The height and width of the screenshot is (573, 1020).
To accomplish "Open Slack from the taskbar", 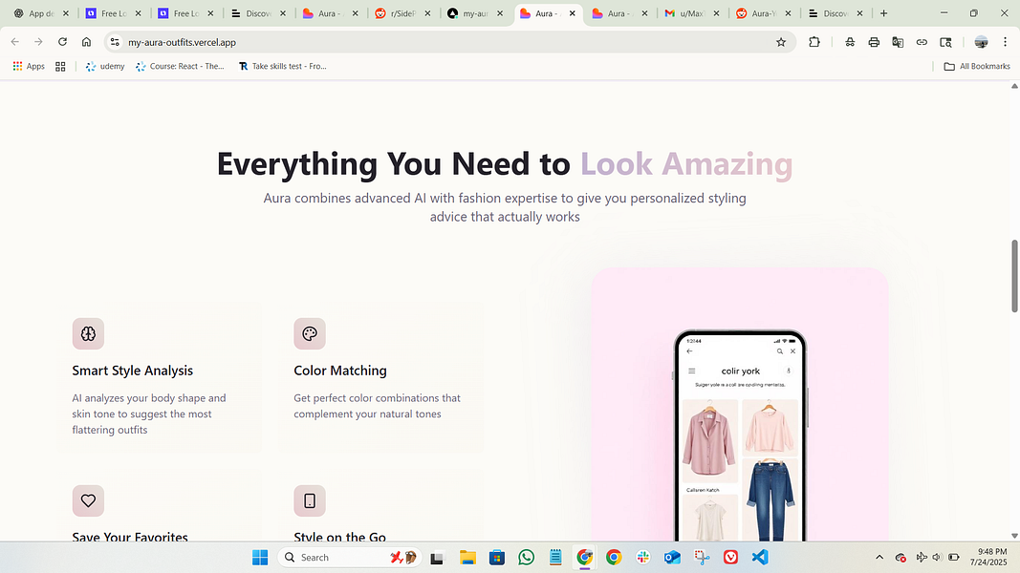I will click(x=643, y=558).
